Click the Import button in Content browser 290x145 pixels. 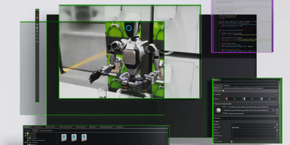click(28, 131)
